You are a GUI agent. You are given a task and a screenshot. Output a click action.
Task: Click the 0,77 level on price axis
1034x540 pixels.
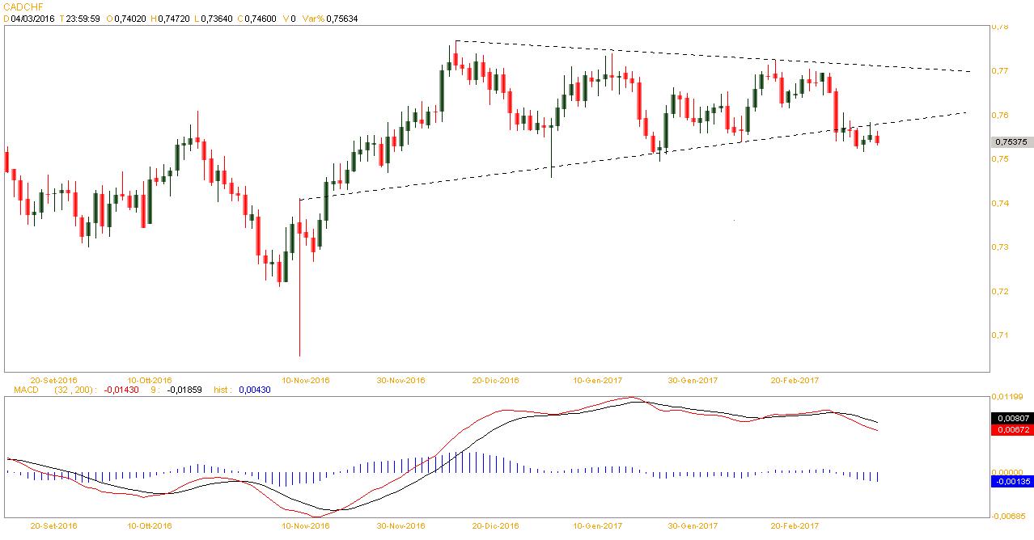click(x=1000, y=71)
